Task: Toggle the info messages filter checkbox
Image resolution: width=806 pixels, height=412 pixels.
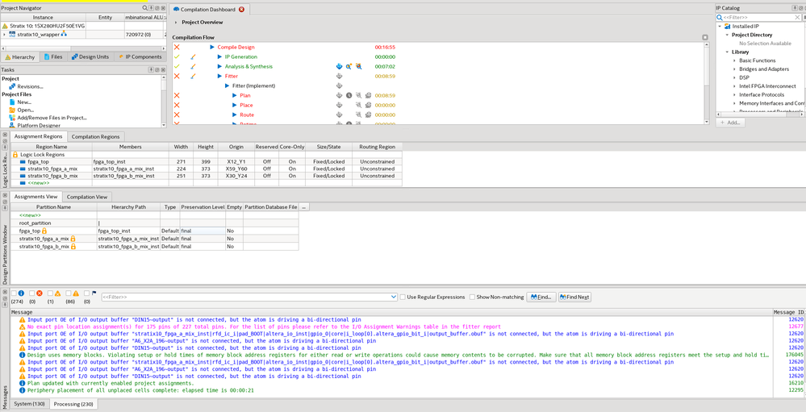Action: (x=14, y=293)
